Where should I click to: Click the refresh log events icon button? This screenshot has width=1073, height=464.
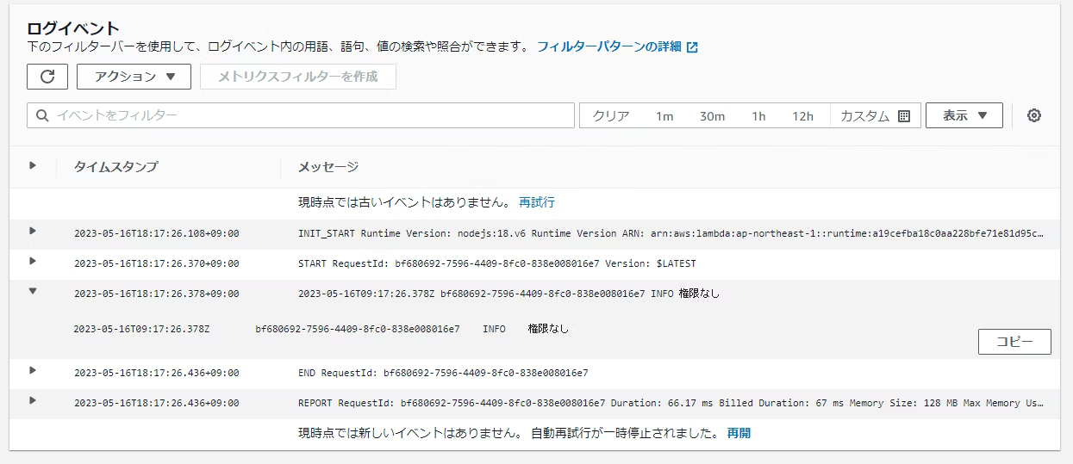47,77
